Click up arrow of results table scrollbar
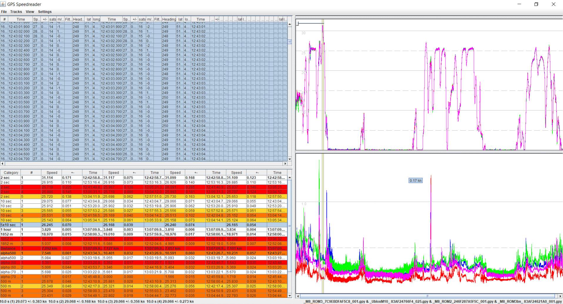Image resolution: width=563 pixels, height=304 pixels. point(290,178)
